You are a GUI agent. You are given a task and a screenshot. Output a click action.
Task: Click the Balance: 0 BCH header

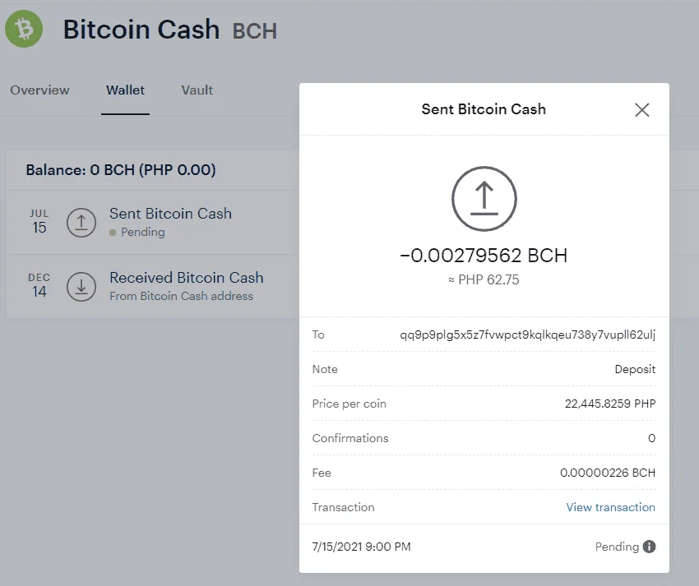click(x=121, y=170)
